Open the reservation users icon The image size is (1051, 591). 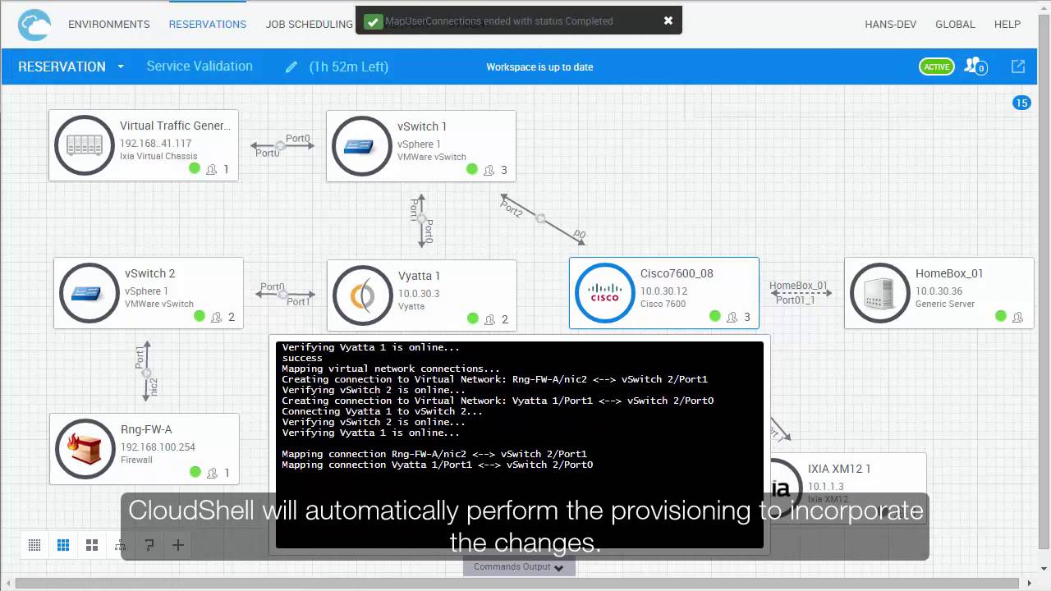[x=975, y=66]
